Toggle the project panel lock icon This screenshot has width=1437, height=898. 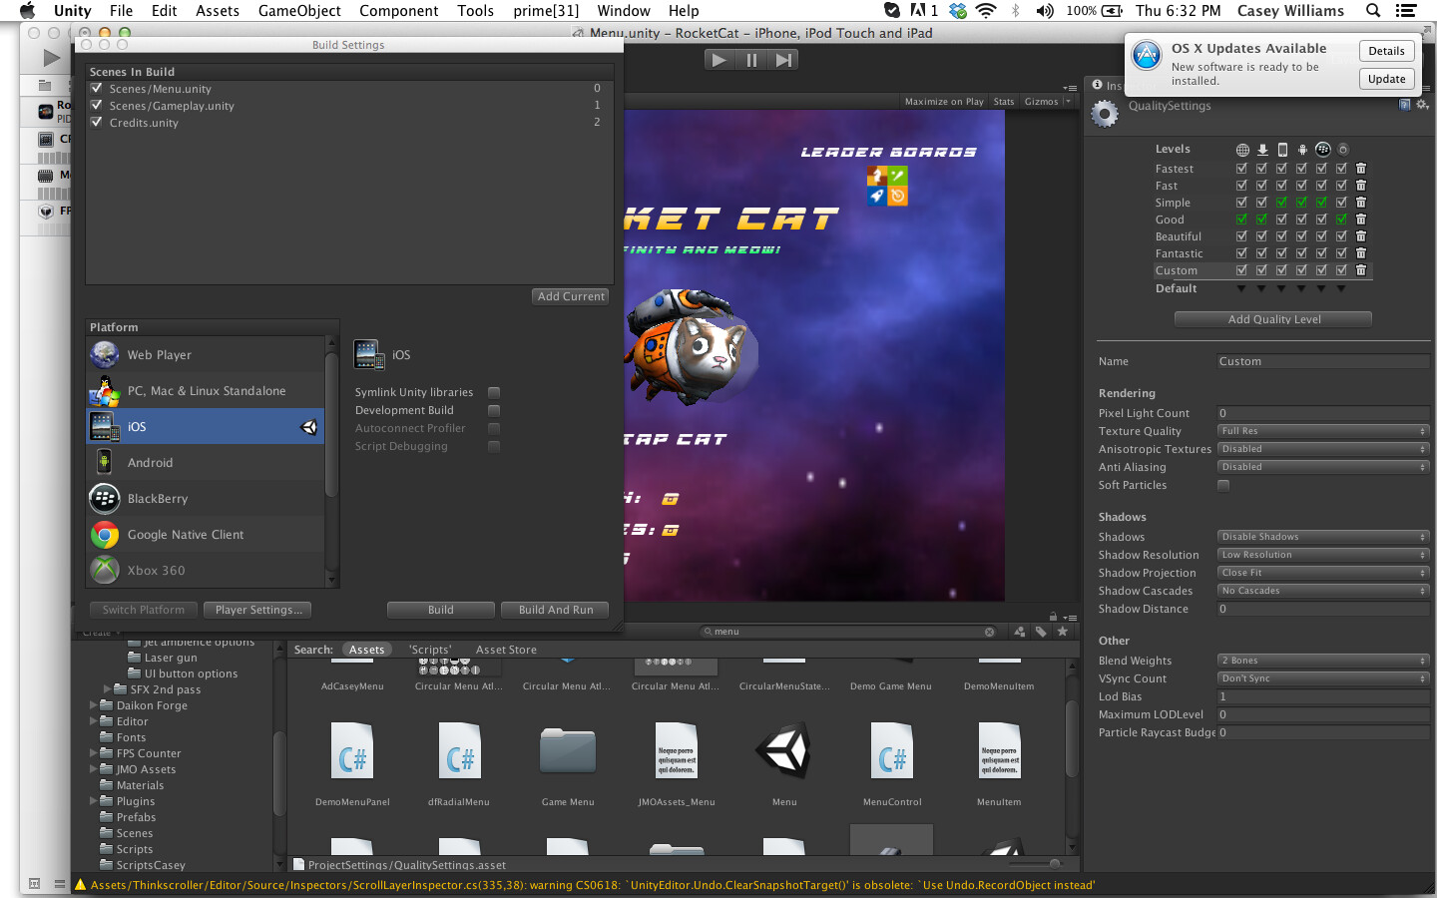tap(1053, 617)
